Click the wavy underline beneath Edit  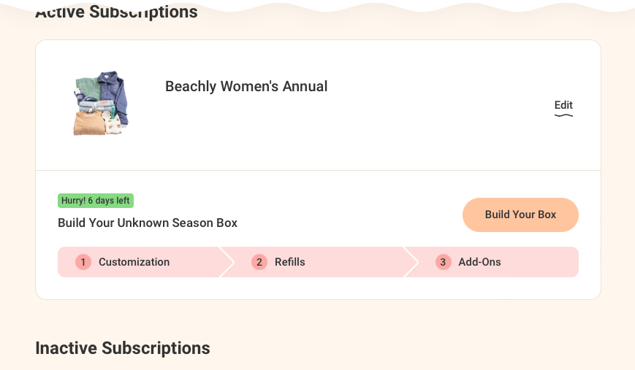click(563, 115)
